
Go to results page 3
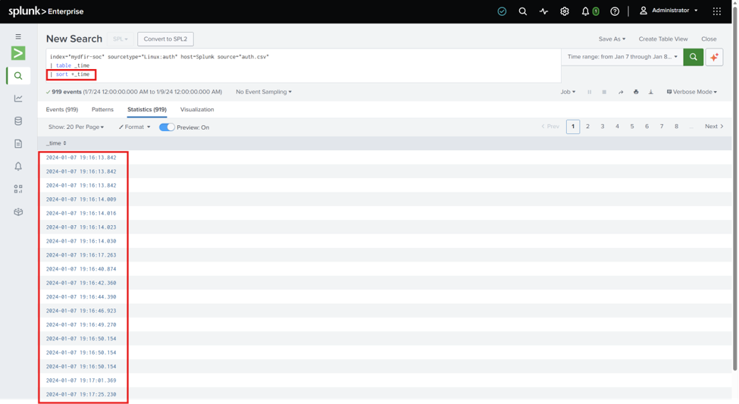pyautogui.click(x=603, y=127)
